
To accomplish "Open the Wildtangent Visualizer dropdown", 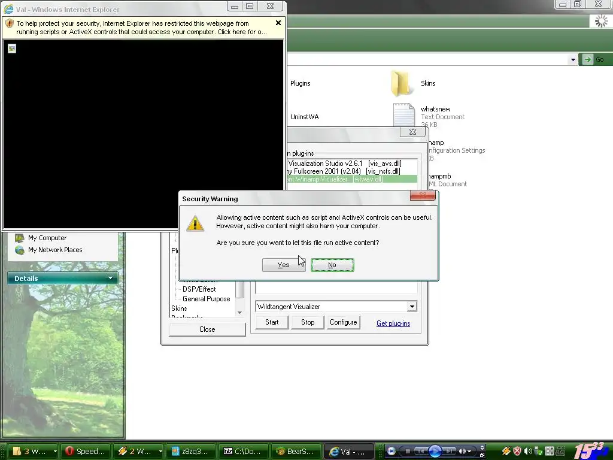I will point(412,307).
